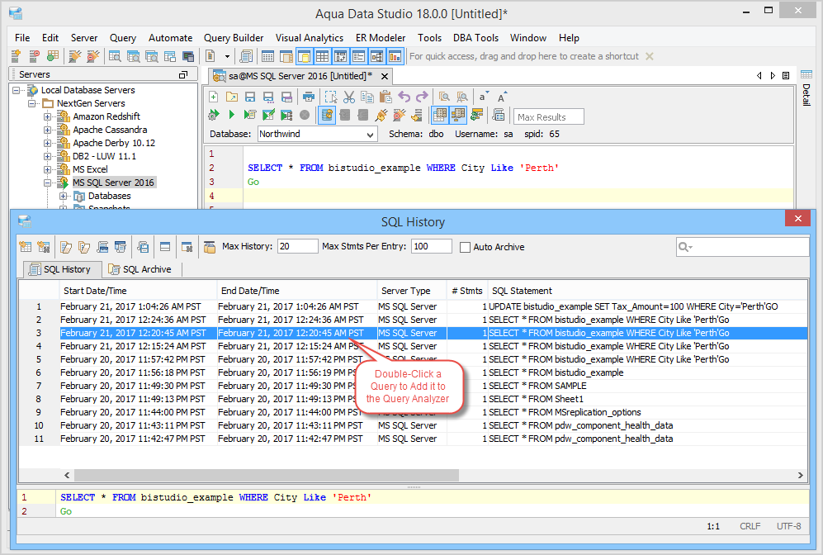
Task: Switch to the SQL Archive tab
Action: click(140, 269)
